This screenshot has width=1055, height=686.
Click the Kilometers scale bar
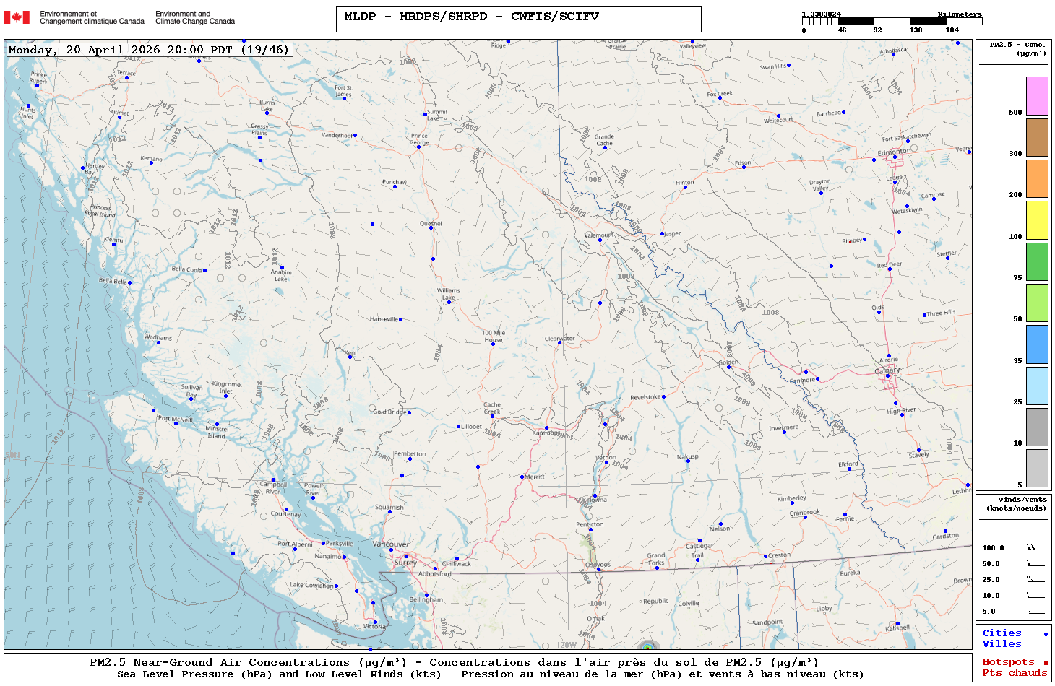pyautogui.click(x=892, y=22)
